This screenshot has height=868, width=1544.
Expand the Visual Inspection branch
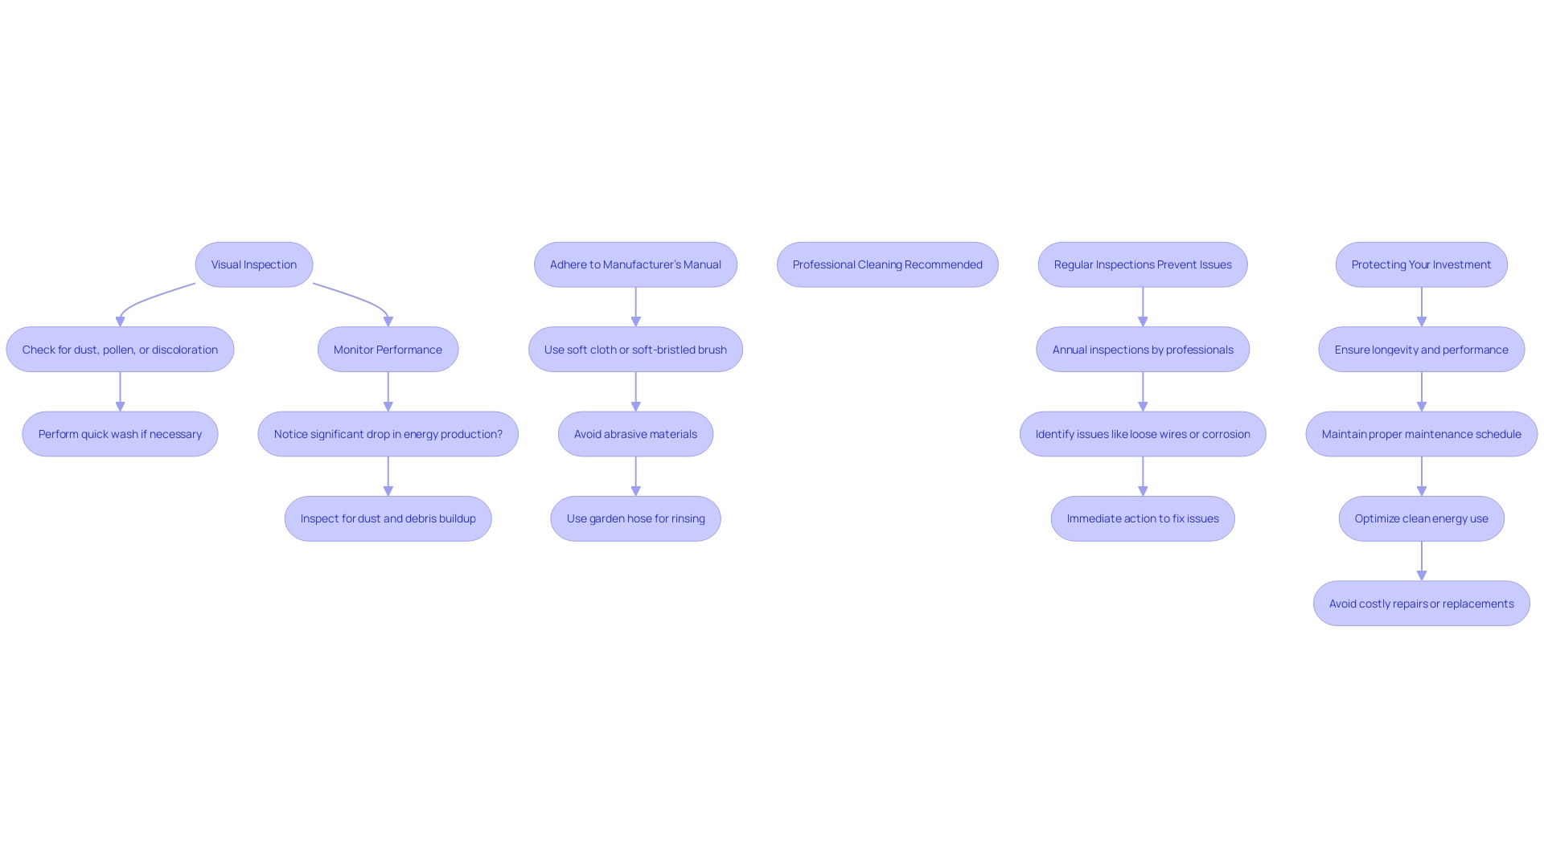(253, 264)
